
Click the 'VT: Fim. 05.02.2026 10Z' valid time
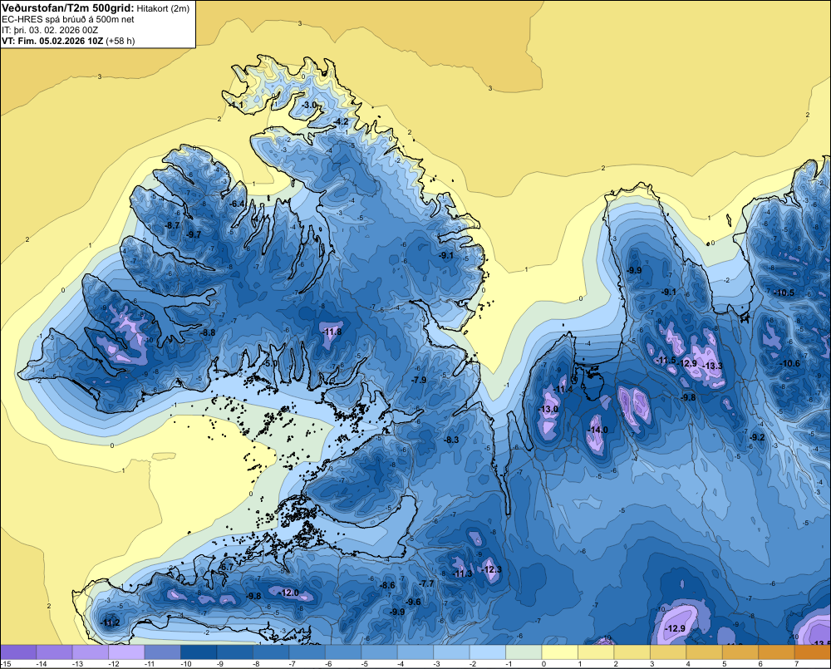click(x=52, y=41)
